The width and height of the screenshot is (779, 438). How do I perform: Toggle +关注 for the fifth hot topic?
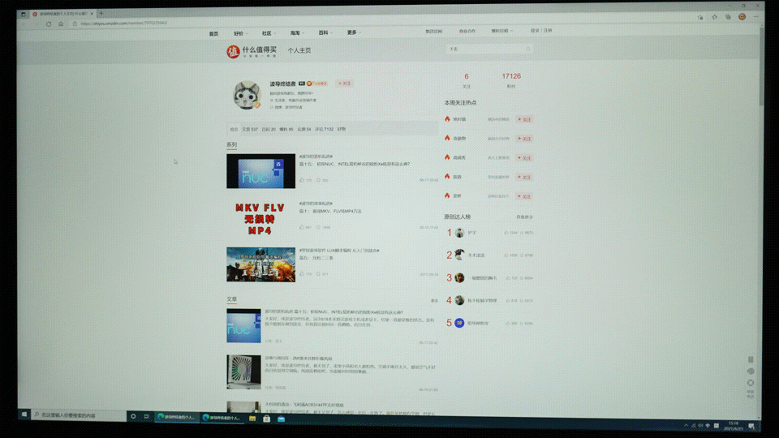click(x=524, y=196)
